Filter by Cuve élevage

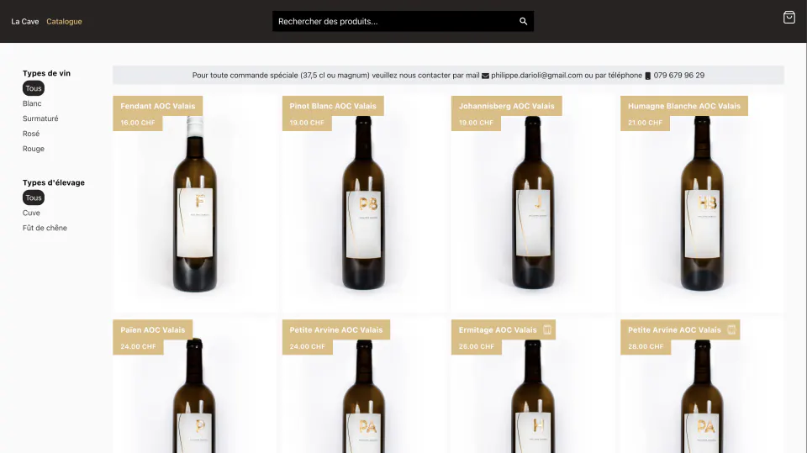click(x=31, y=213)
